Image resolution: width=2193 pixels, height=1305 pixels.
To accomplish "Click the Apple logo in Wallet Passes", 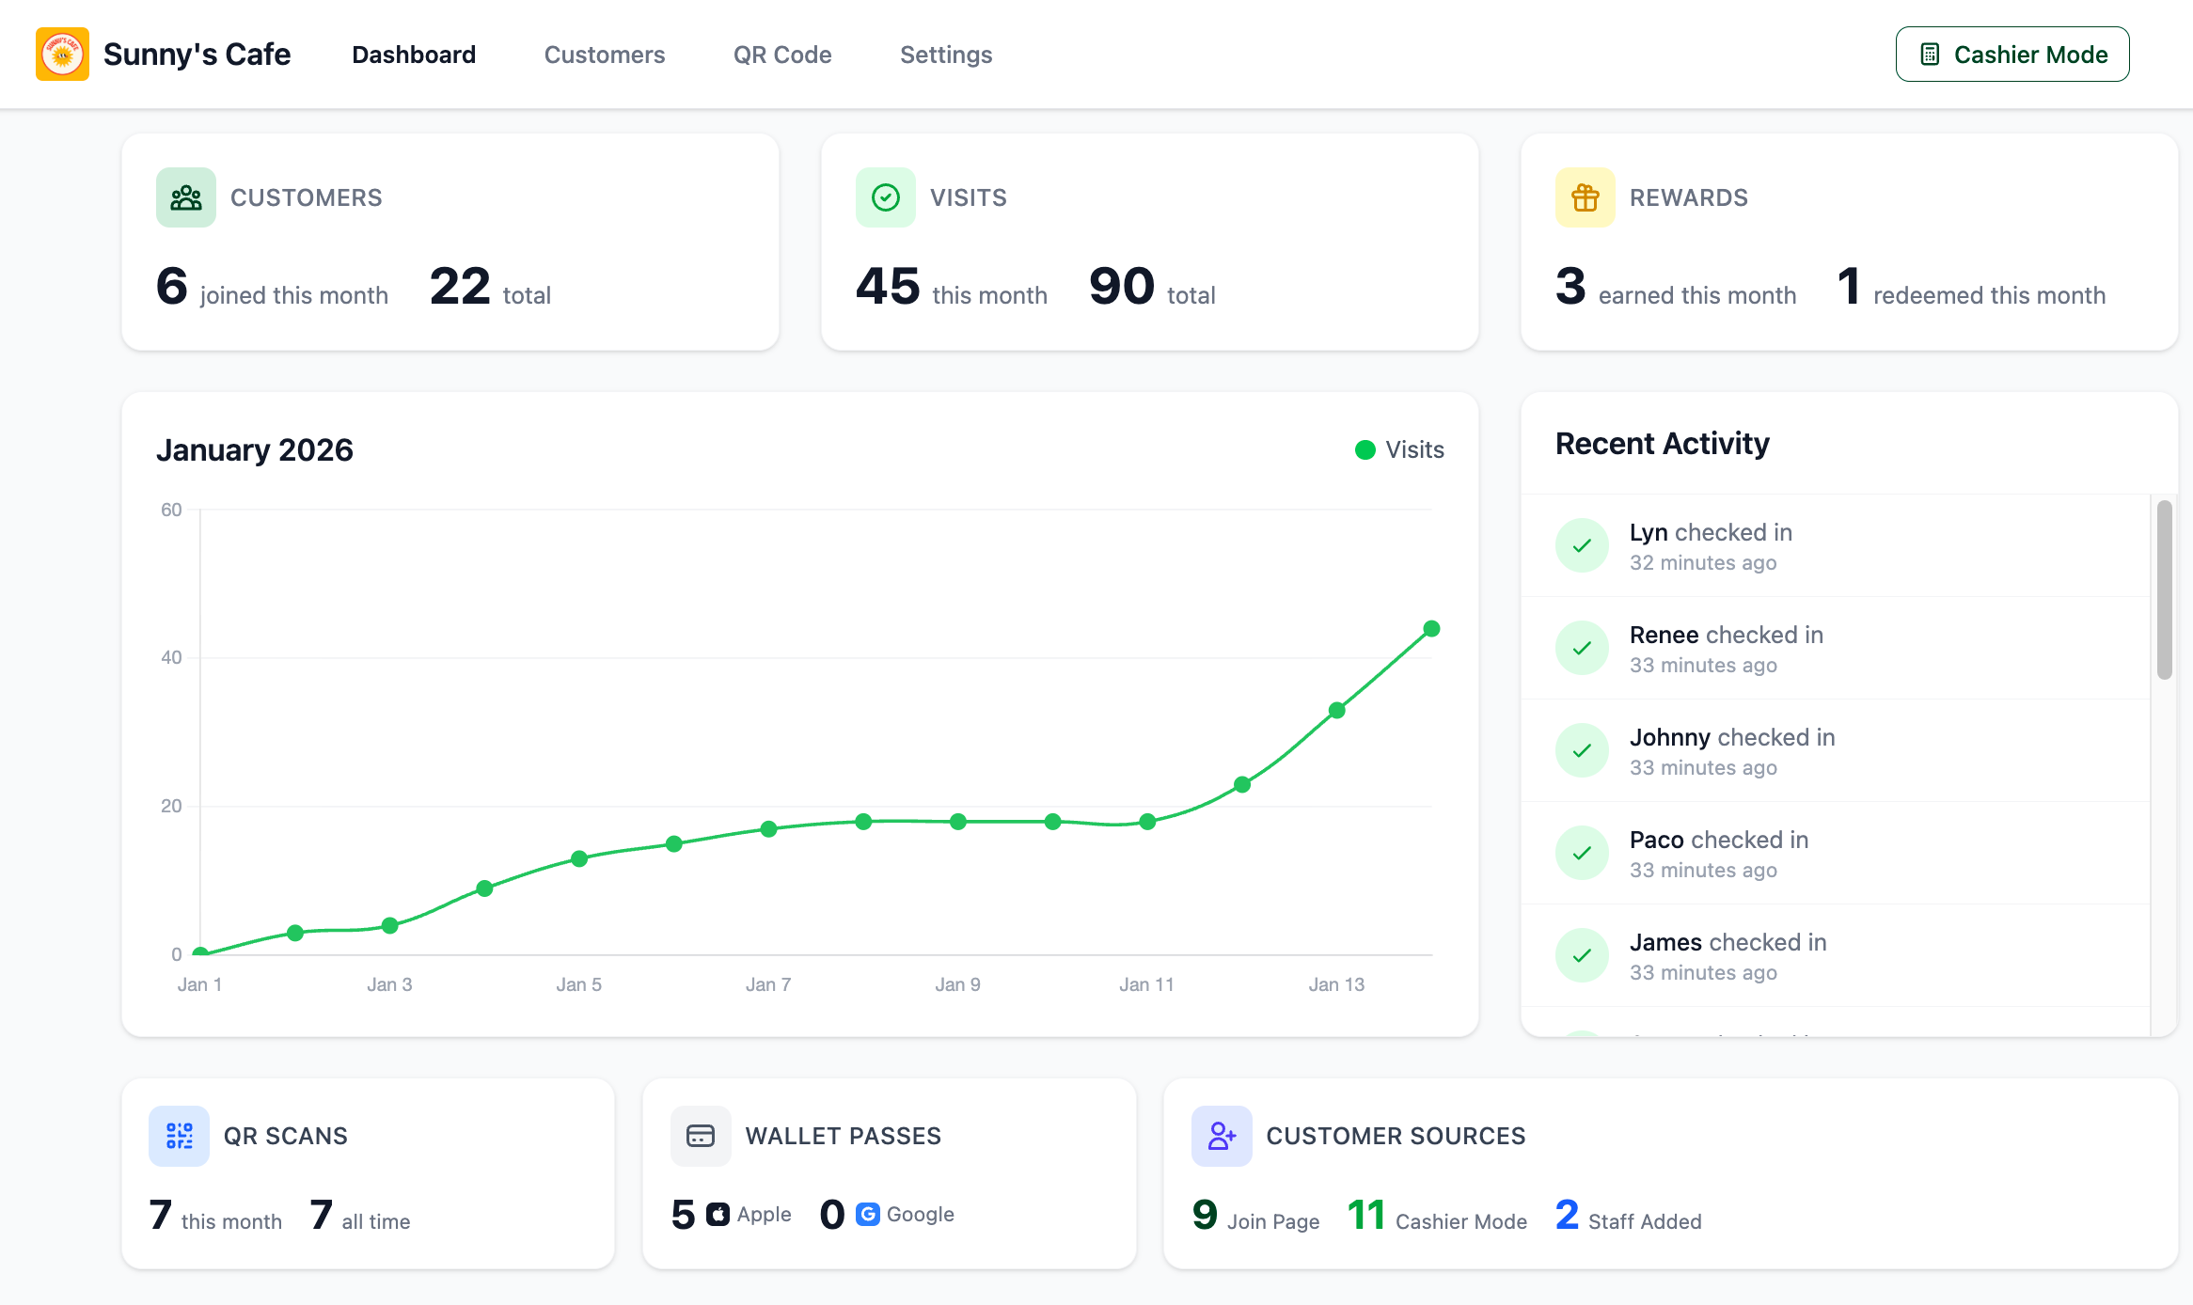I will (x=718, y=1214).
